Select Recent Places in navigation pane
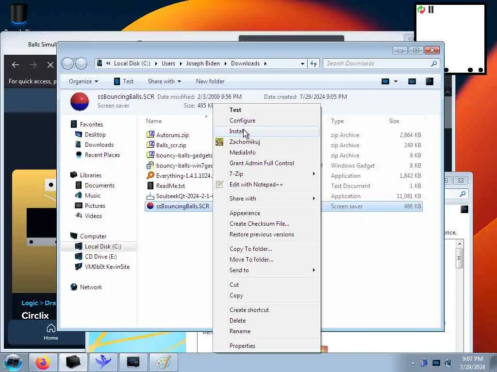The width and height of the screenshot is (497, 372). [x=102, y=155]
